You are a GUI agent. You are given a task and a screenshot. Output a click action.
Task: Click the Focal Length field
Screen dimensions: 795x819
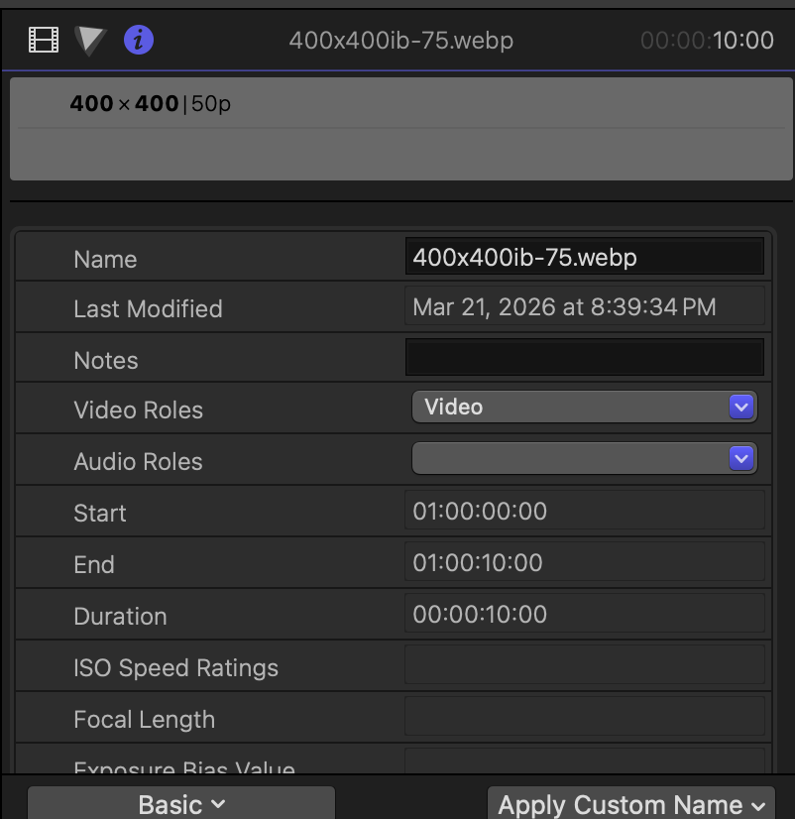[585, 716]
